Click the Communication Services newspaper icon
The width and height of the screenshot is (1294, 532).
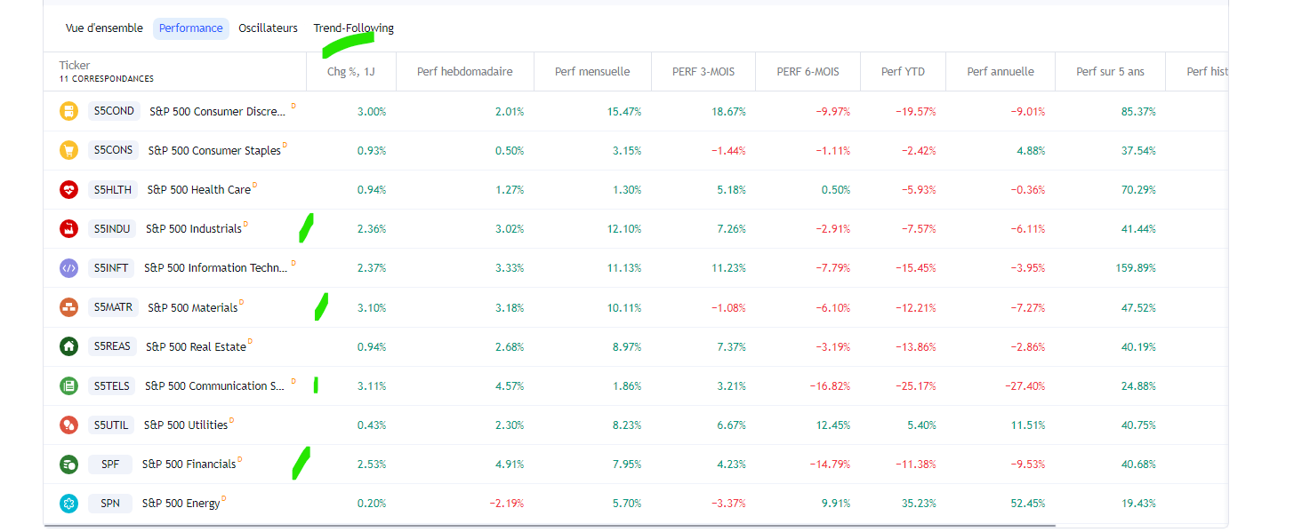(68, 385)
